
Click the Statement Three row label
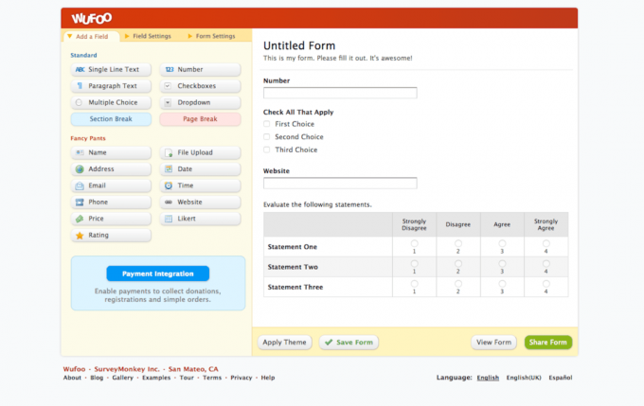pyautogui.click(x=295, y=287)
